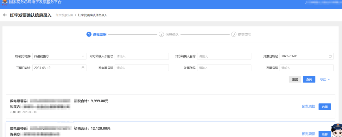The image size is (342, 137).
Task: Focus the 数电票号码 input
Action: [x=142, y=68]
